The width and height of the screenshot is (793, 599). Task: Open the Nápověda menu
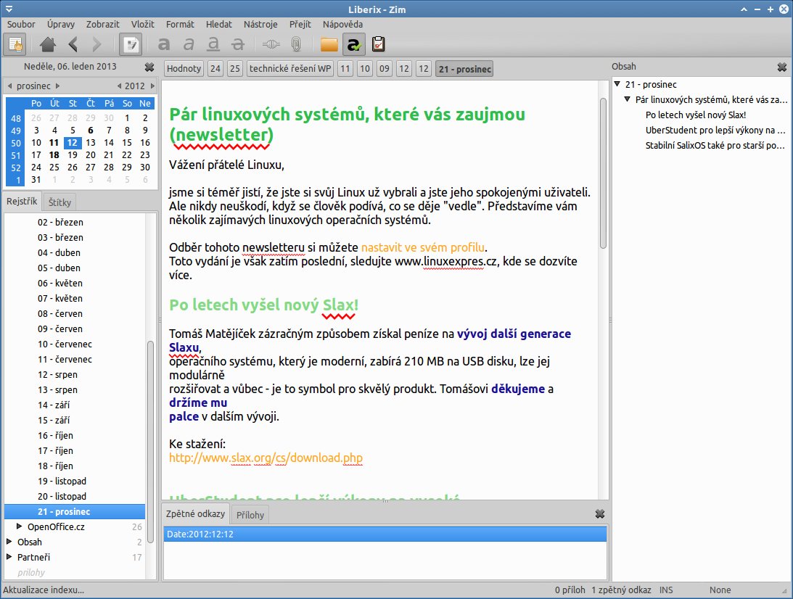(343, 24)
